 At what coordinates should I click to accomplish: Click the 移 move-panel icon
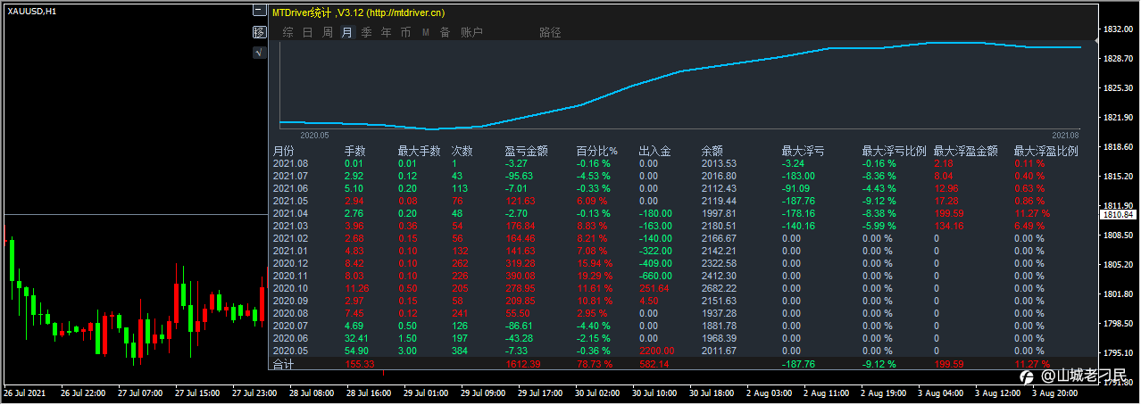(x=259, y=32)
